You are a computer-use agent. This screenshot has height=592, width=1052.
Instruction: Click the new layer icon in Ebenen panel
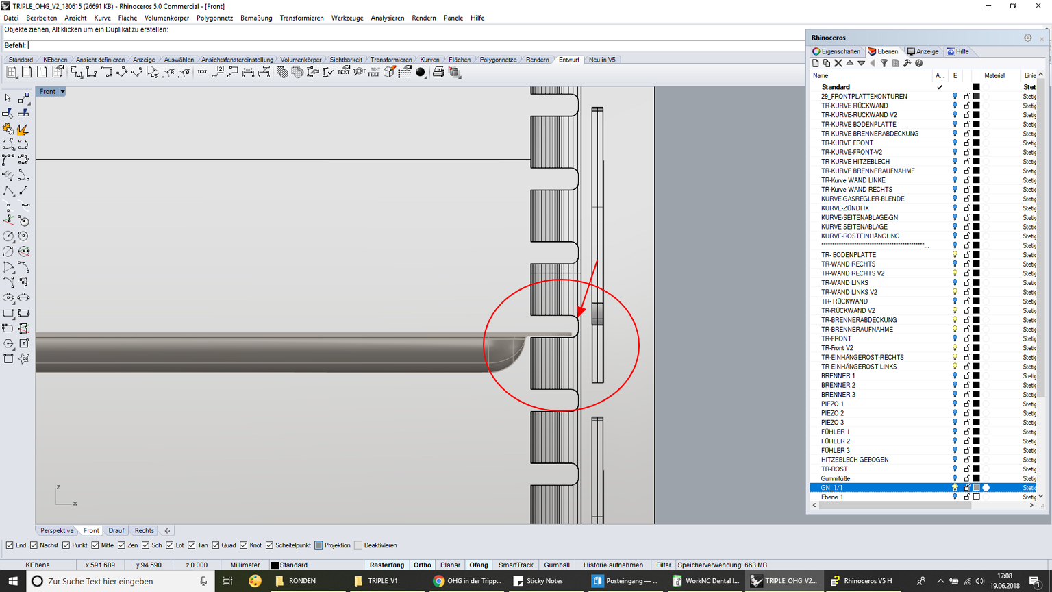click(x=815, y=63)
